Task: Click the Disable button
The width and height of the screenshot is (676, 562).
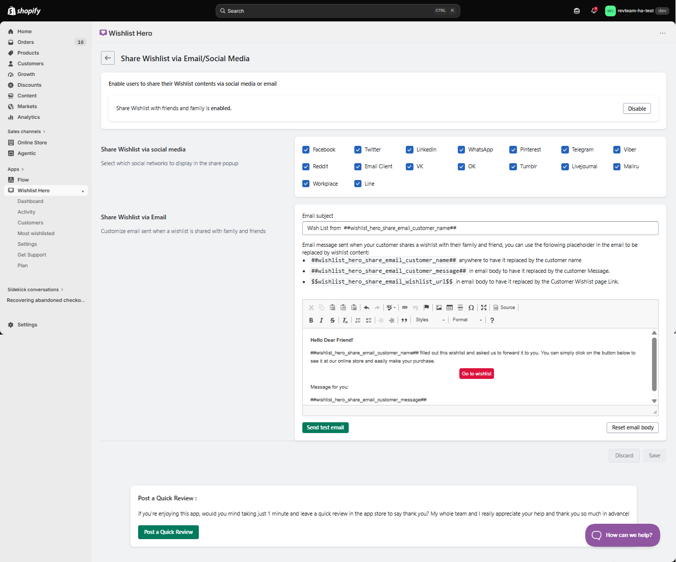Action: [x=637, y=109]
